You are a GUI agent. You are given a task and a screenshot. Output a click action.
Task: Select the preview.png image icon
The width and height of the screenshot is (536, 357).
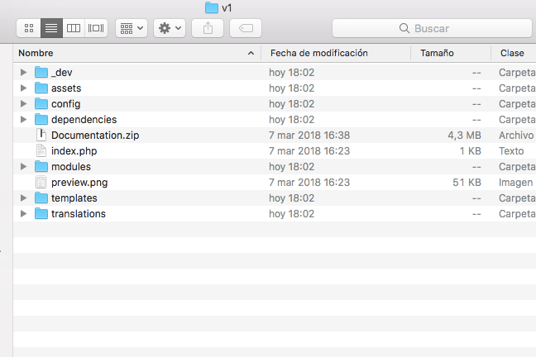pyautogui.click(x=41, y=182)
